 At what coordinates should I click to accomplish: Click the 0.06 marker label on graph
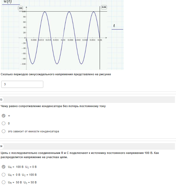point(104,7)
